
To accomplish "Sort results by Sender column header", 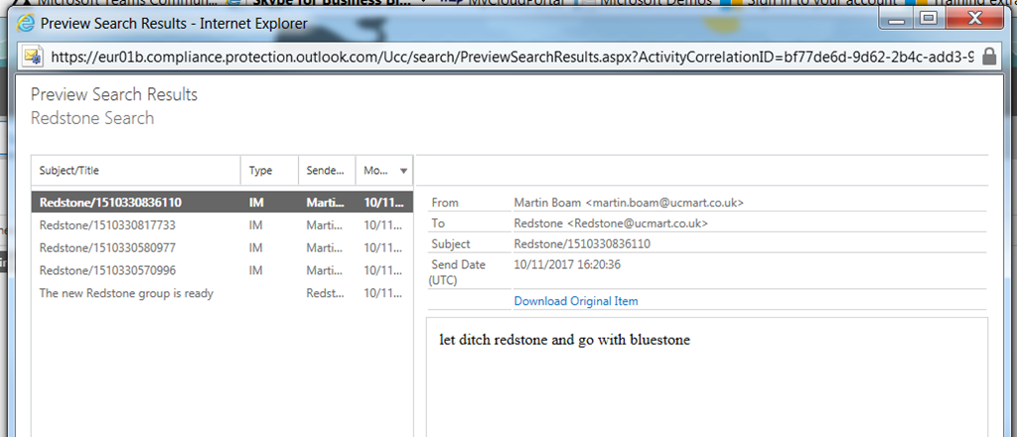I will [x=326, y=171].
